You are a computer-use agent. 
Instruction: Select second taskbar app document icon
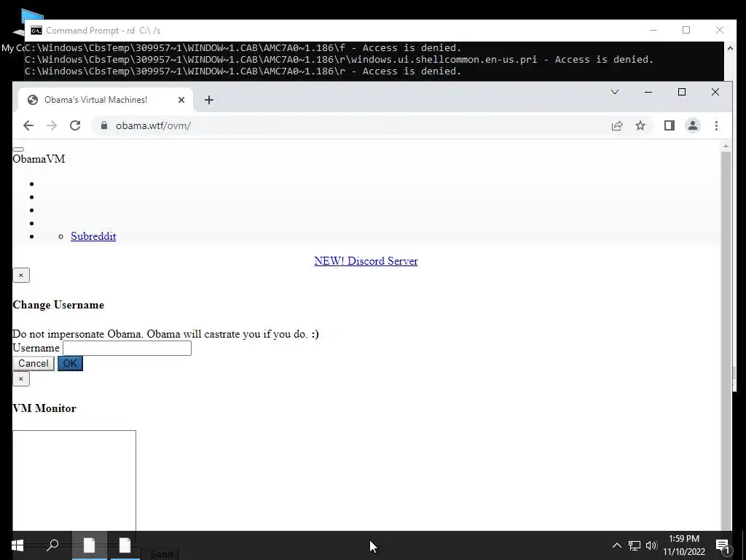coord(125,545)
